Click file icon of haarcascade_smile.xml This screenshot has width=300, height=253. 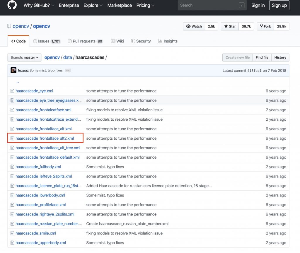pos(12,233)
